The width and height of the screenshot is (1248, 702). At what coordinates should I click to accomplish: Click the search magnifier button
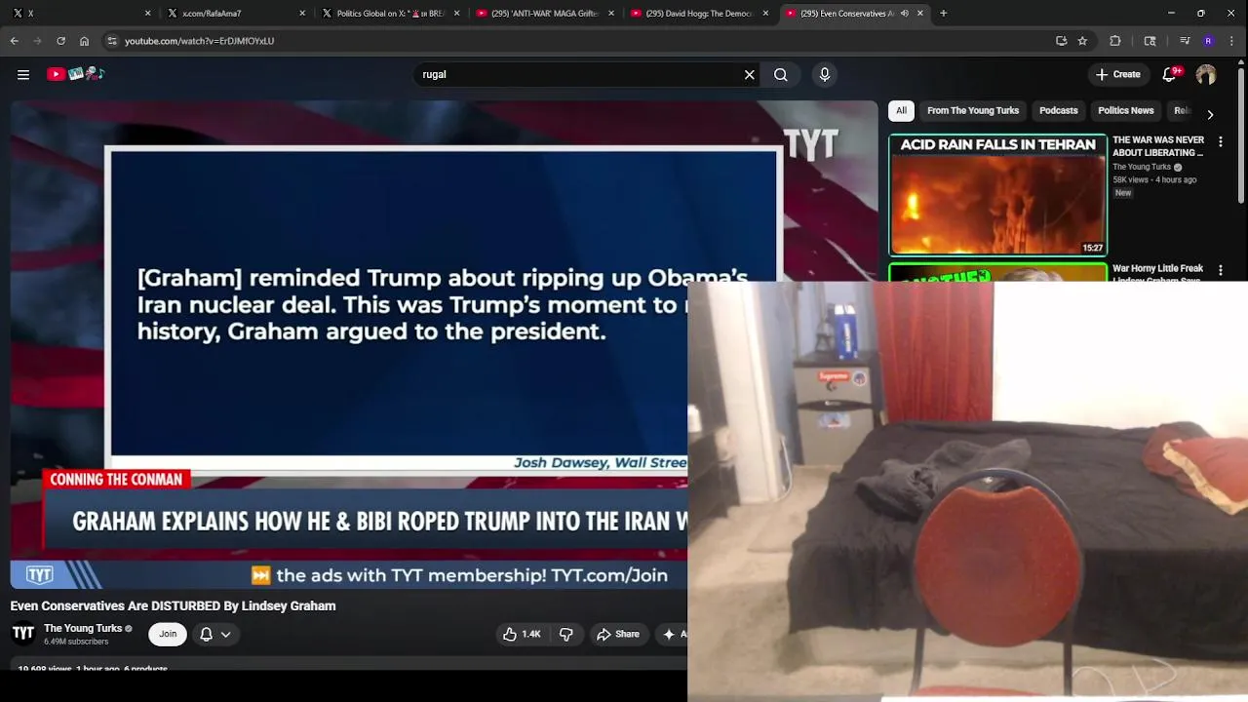(x=780, y=74)
